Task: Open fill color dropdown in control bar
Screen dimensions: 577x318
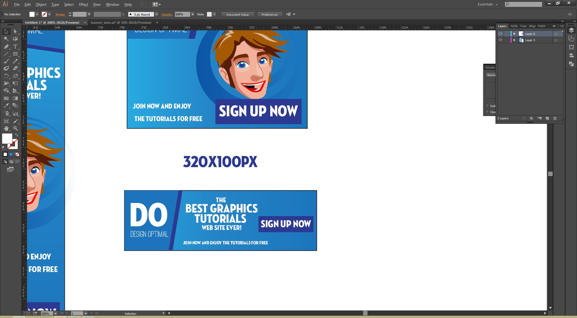Action: coord(37,14)
